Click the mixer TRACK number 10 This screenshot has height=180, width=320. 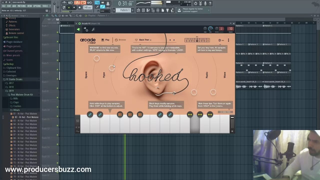coord(230,29)
